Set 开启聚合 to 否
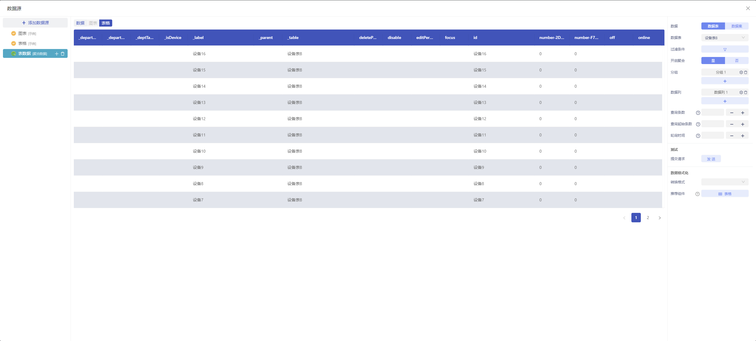 (x=737, y=61)
